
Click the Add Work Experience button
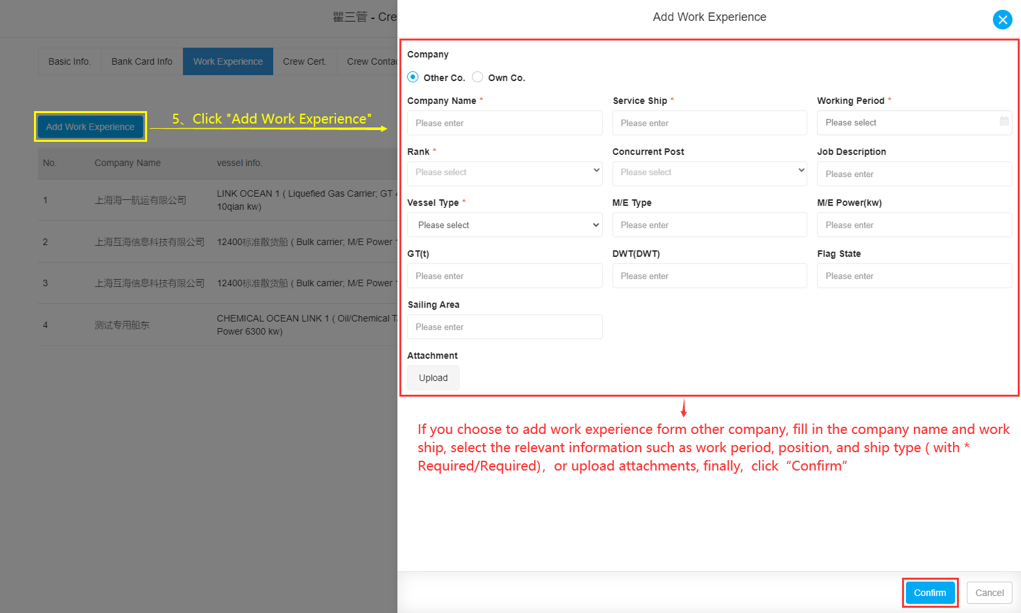pos(90,127)
